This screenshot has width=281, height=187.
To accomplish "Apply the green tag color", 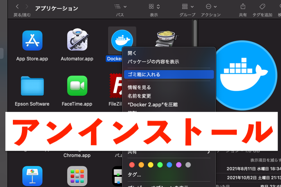I will click(x=160, y=165).
